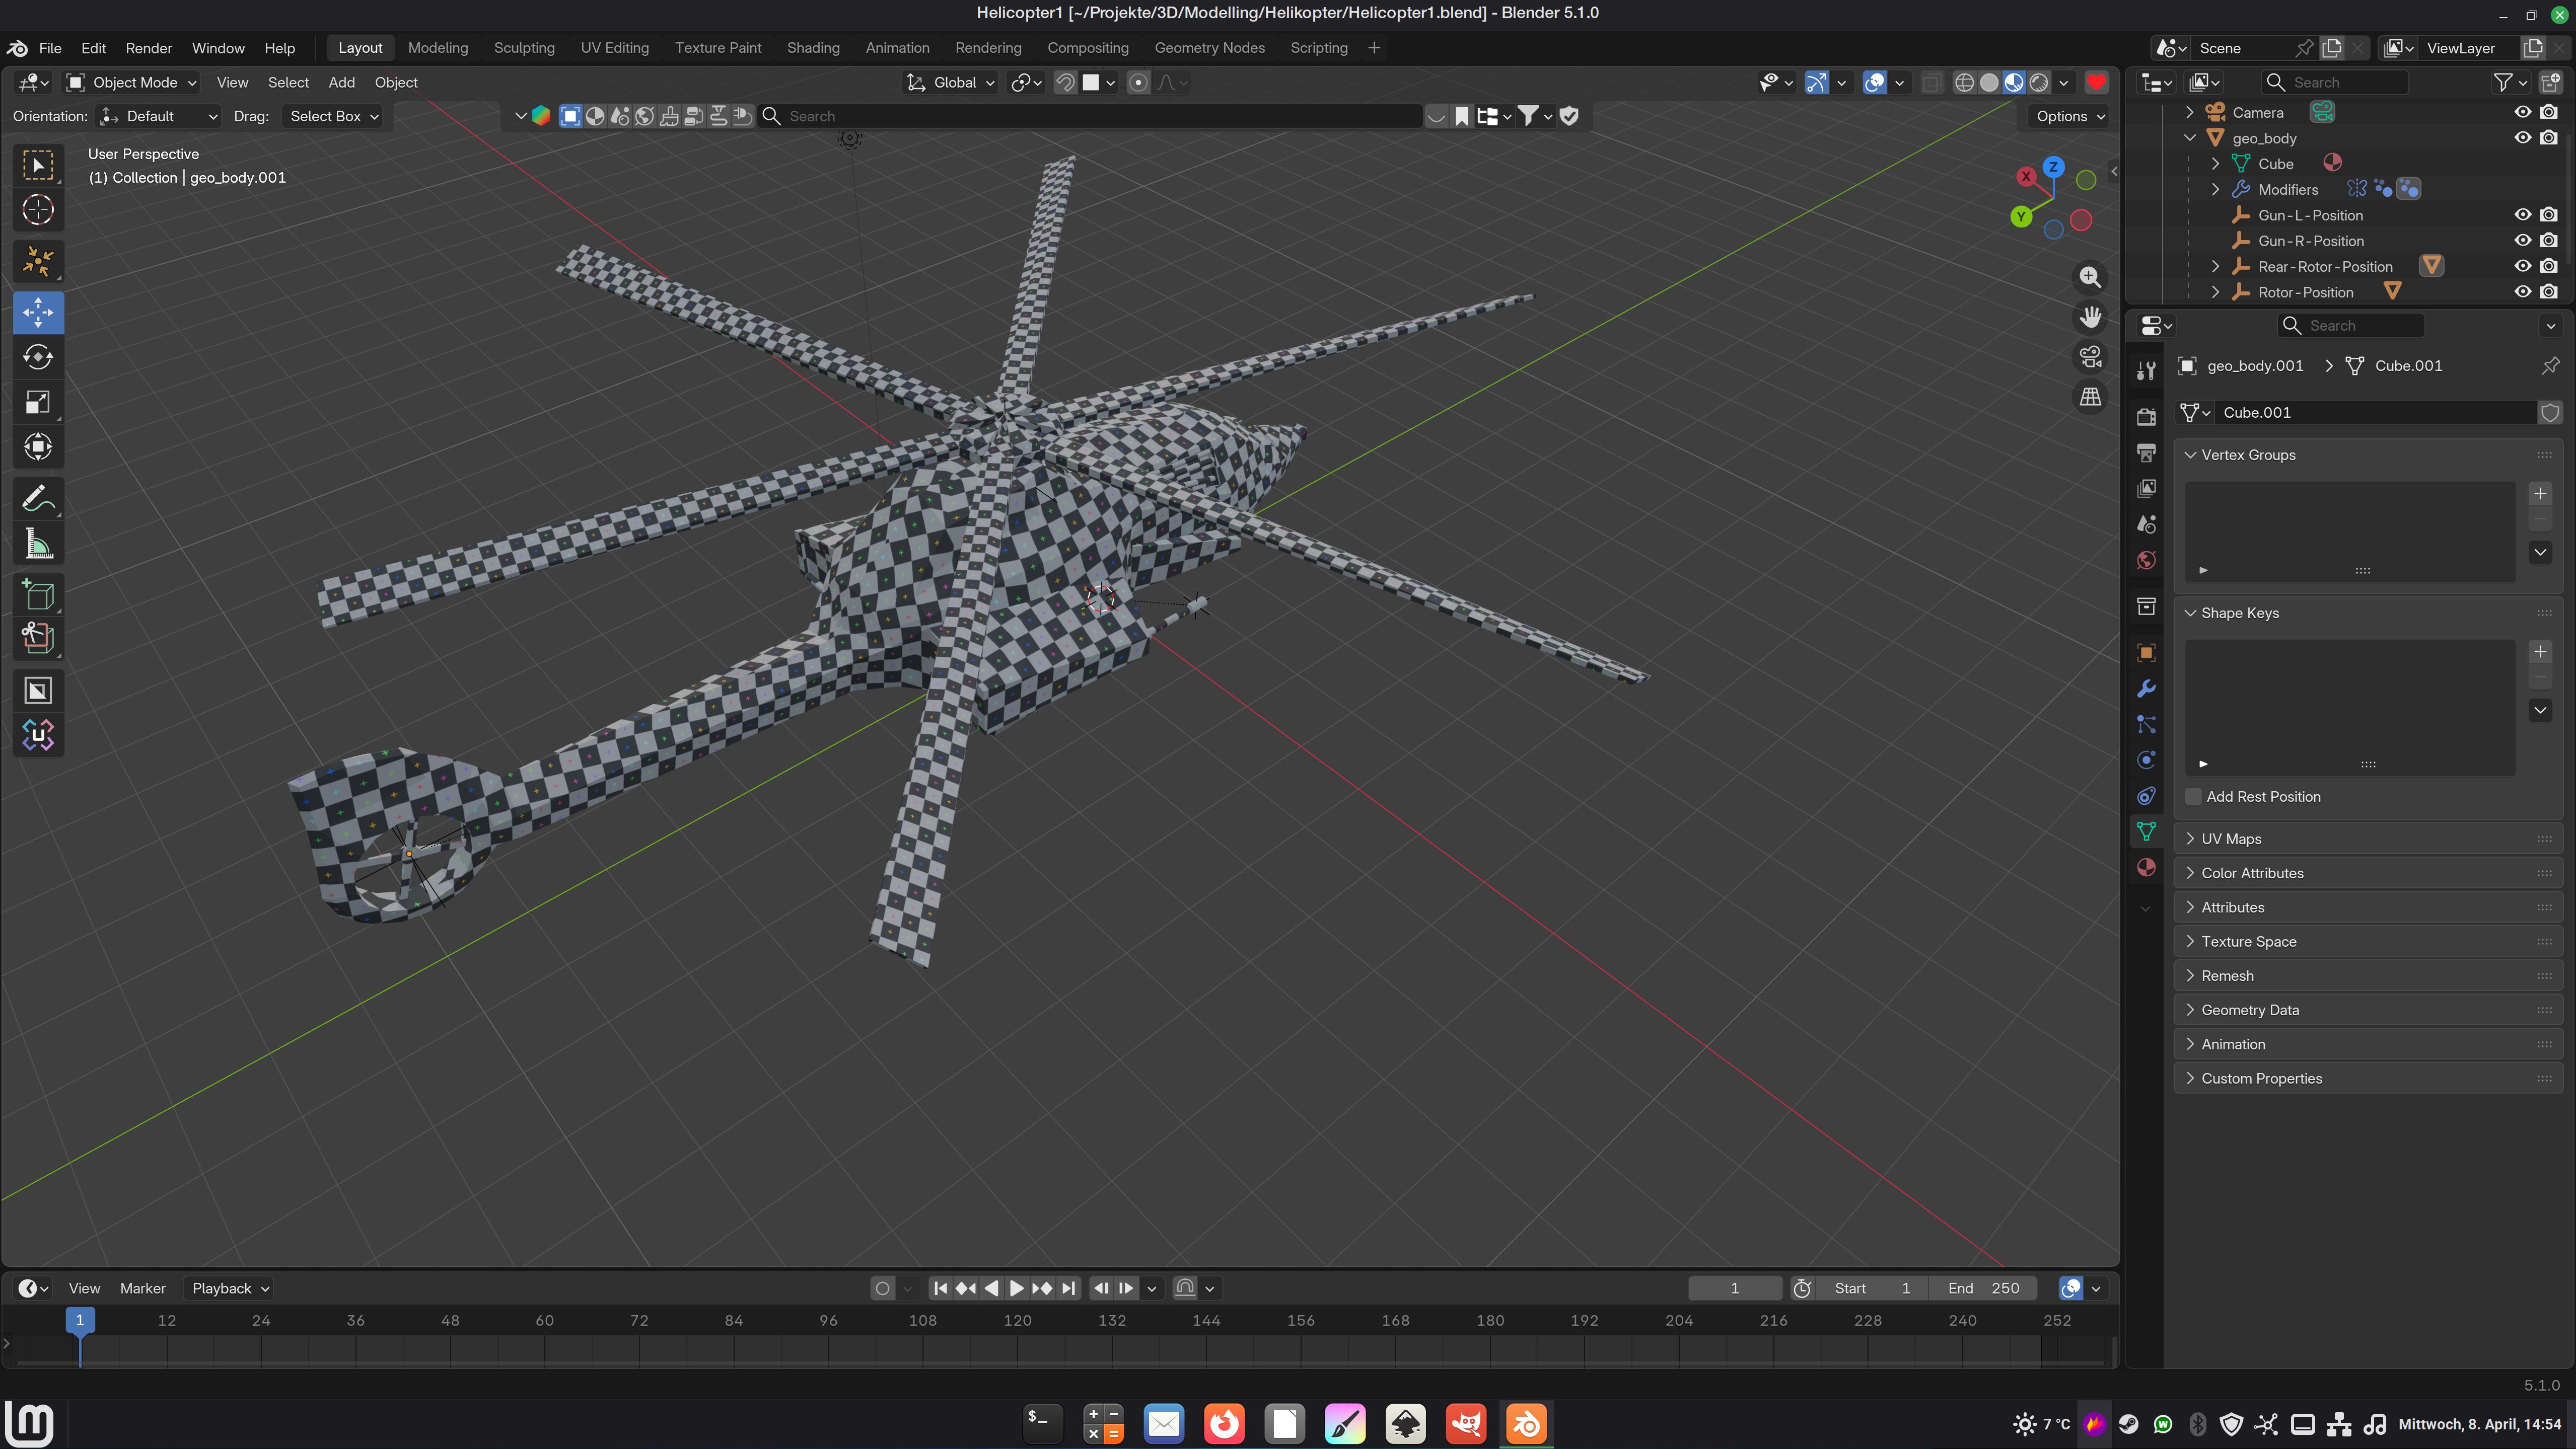The height and width of the screenshot is (1449, 2576).
Task: Expand the Geometry Data panel
Action: pyautogui.click(x=2368, y=1010)
